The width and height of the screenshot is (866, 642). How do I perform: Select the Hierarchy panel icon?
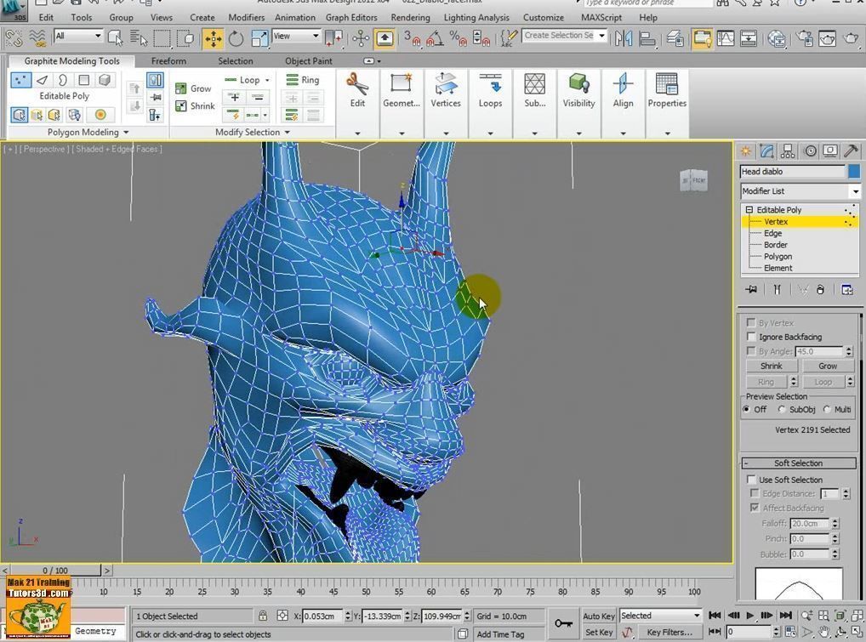tap(788, 150)
